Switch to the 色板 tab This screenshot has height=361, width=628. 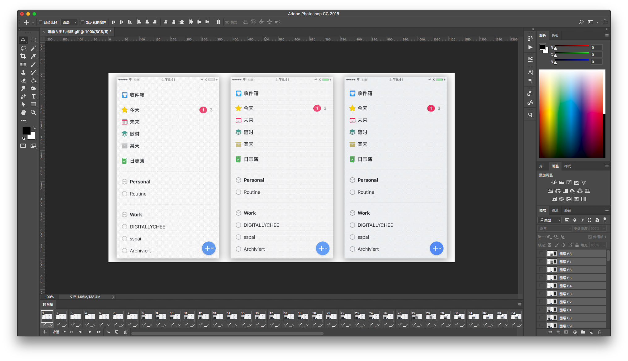[555, 36]
